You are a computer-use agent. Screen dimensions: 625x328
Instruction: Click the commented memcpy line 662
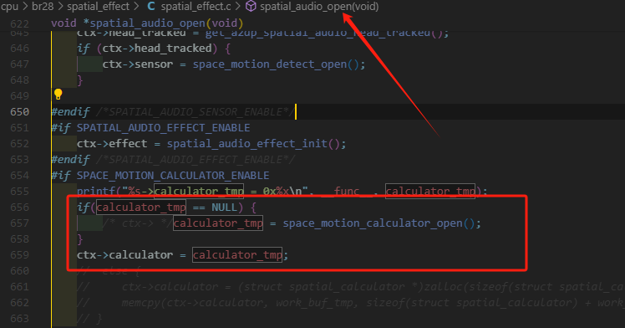[x=351, y=303]
